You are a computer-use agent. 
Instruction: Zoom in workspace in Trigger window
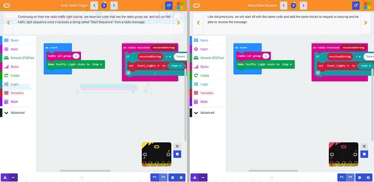(x=181, y=178)
